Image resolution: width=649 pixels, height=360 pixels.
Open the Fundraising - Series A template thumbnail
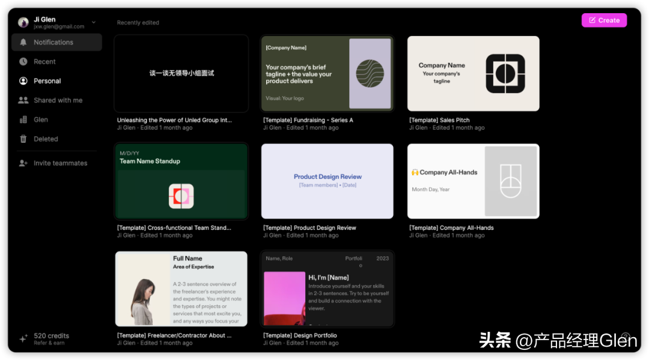(327, 74)
